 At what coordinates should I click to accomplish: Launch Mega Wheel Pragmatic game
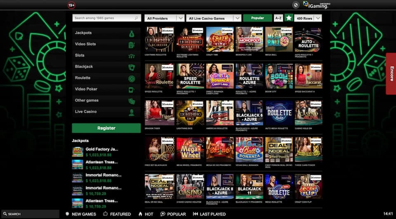point(191,150)
